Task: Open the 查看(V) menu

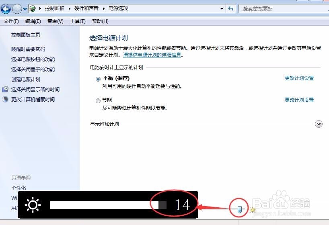Action: [56, 21]
